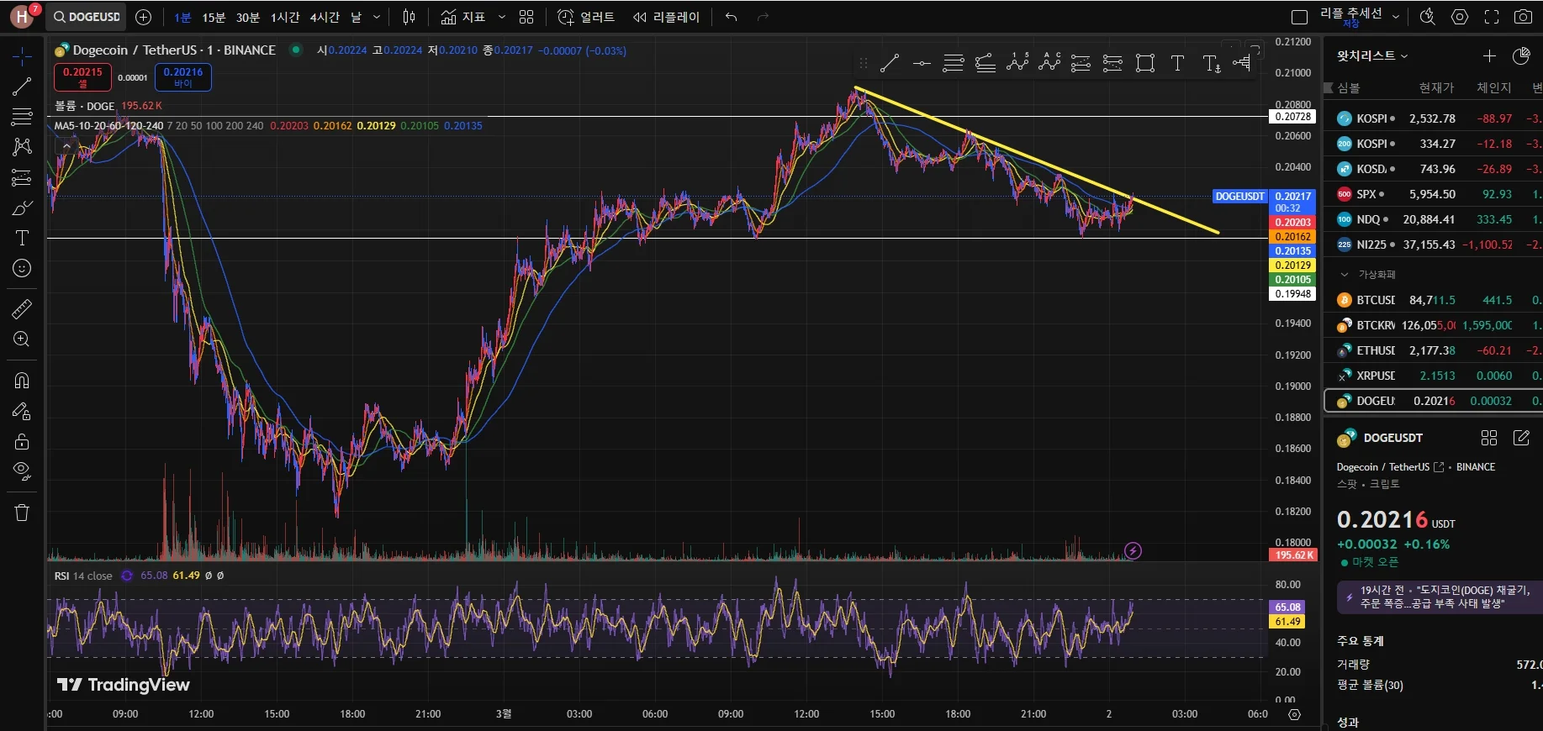Click the blue 바이 buy price button
Viewport: 1543px width, 731px height.
182,77
